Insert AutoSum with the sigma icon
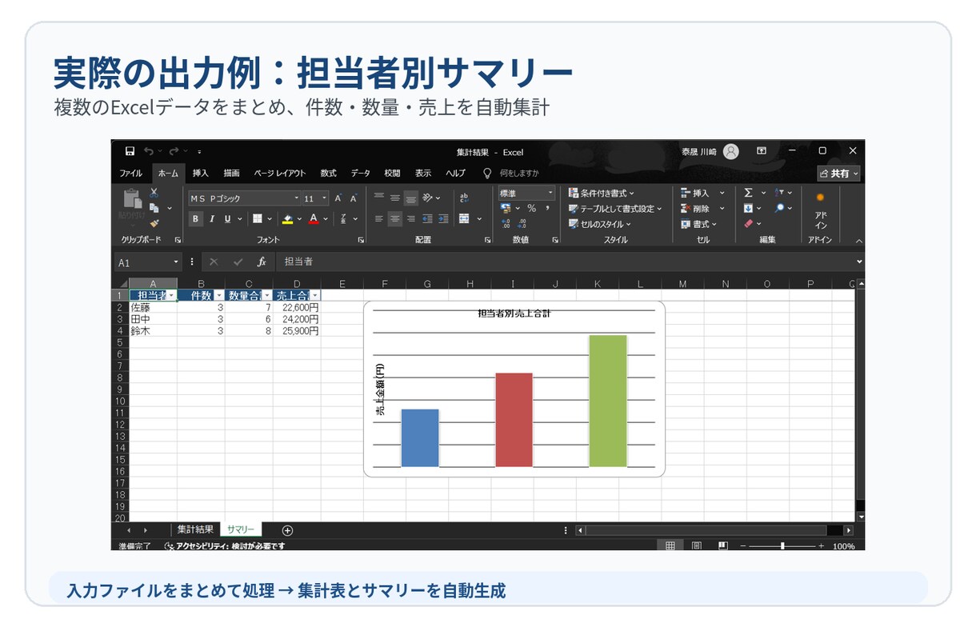This screenshot has width=976, height=627. click(x=749, y=193)
